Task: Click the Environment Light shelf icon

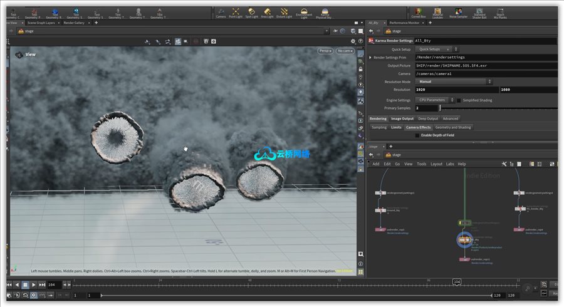Action: (305, 12)
